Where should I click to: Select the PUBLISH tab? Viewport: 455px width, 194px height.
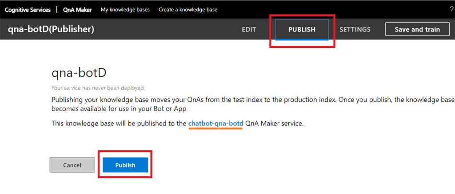click(302, 30)
